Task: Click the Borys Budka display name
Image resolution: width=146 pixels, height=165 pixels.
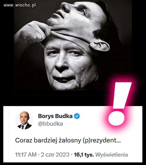Action: click(55, 116)
